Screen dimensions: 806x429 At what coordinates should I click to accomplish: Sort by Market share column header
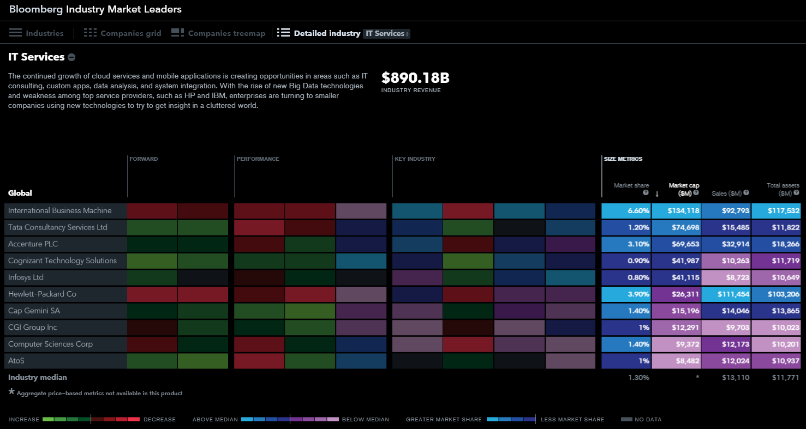coord(631,186)
